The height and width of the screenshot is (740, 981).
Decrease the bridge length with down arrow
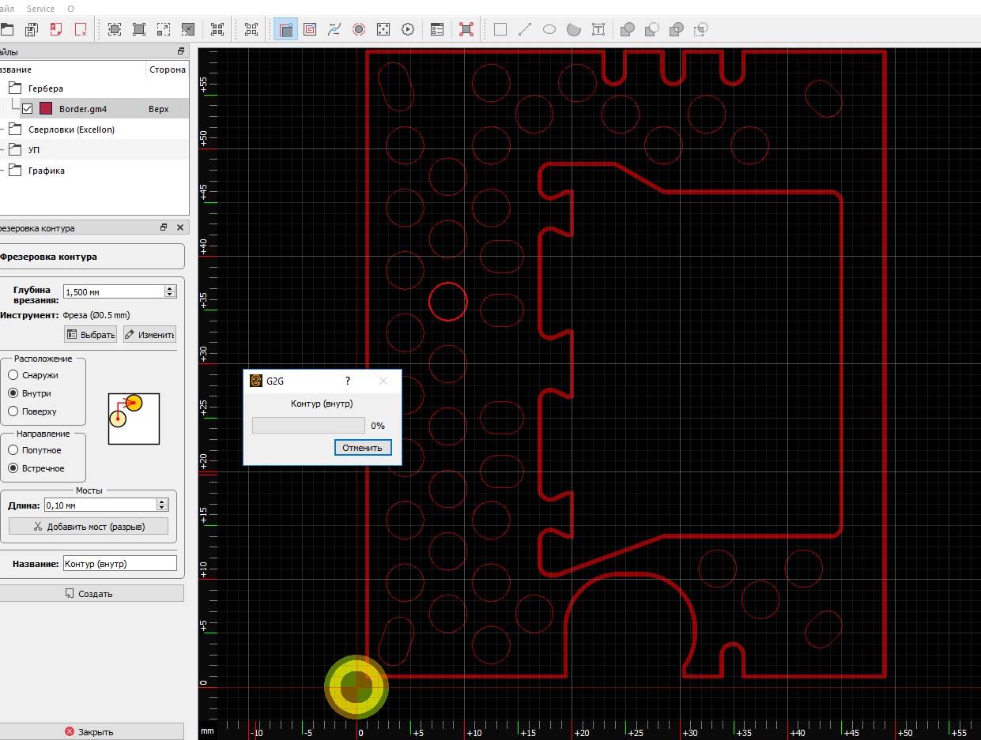(163, 508)
